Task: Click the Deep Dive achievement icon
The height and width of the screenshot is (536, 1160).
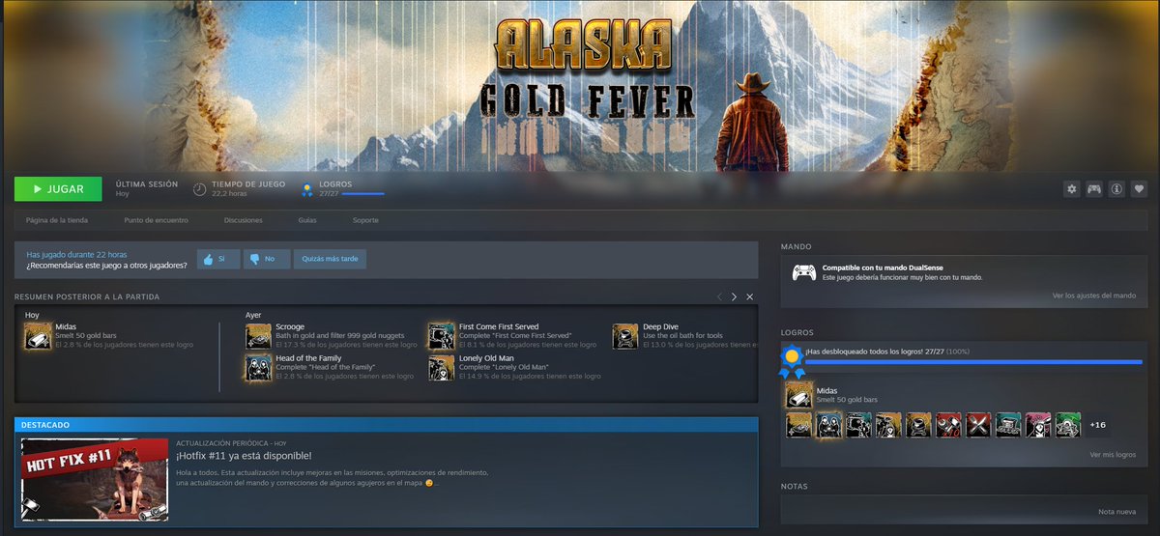Action: click(625, 336)
